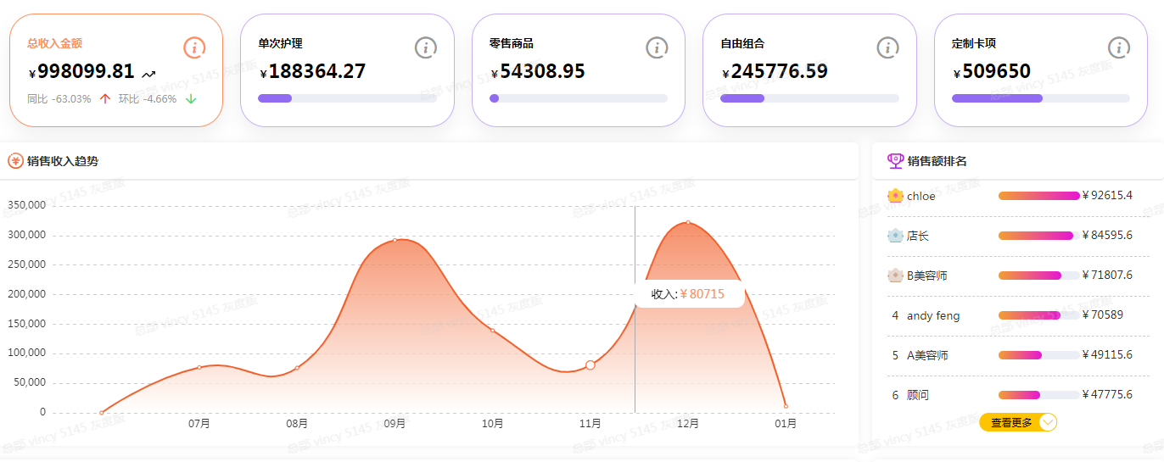Screen dimensions: 1164x462
Task: Click the 销售收入趋势 heading
Action: [x=63, y=161]
